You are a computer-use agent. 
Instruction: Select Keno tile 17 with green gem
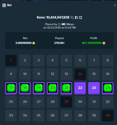pos(11,88)
